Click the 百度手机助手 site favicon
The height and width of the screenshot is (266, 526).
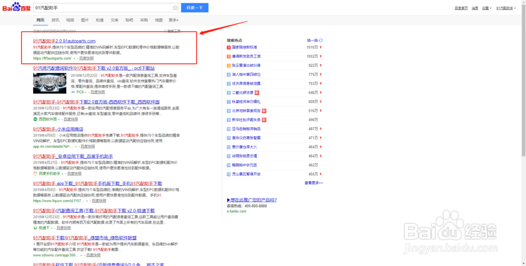[x=35, y=174]
